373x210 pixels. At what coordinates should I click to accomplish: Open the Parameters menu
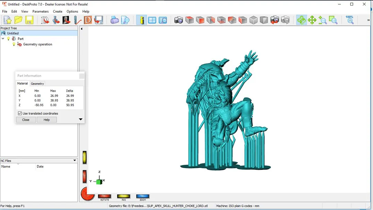pos(40,11)
